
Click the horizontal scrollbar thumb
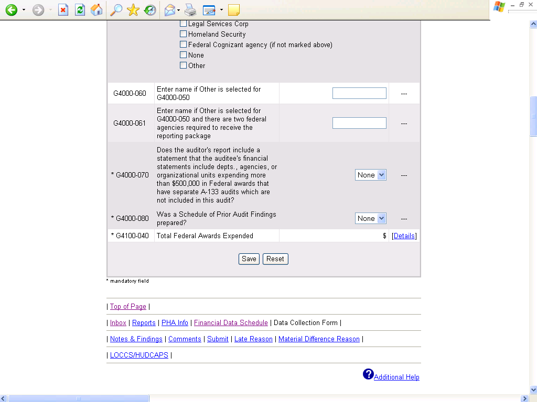tap(79, 398)
